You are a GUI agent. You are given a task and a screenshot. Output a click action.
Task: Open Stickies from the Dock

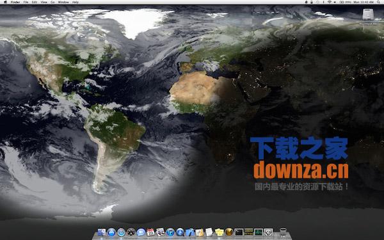[220, 232]
